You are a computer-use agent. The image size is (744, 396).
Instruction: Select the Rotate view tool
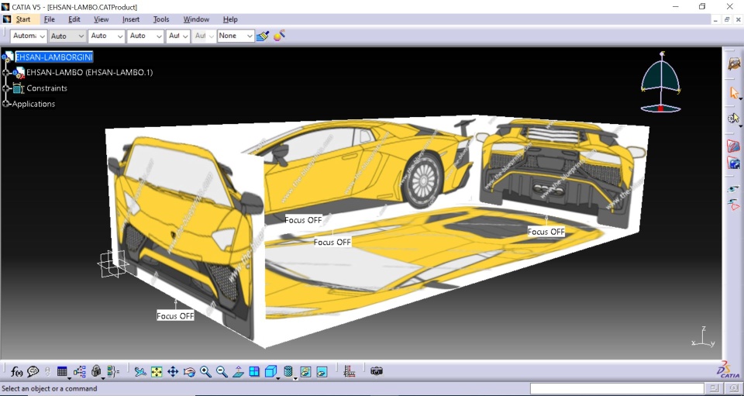click(189, 372)
